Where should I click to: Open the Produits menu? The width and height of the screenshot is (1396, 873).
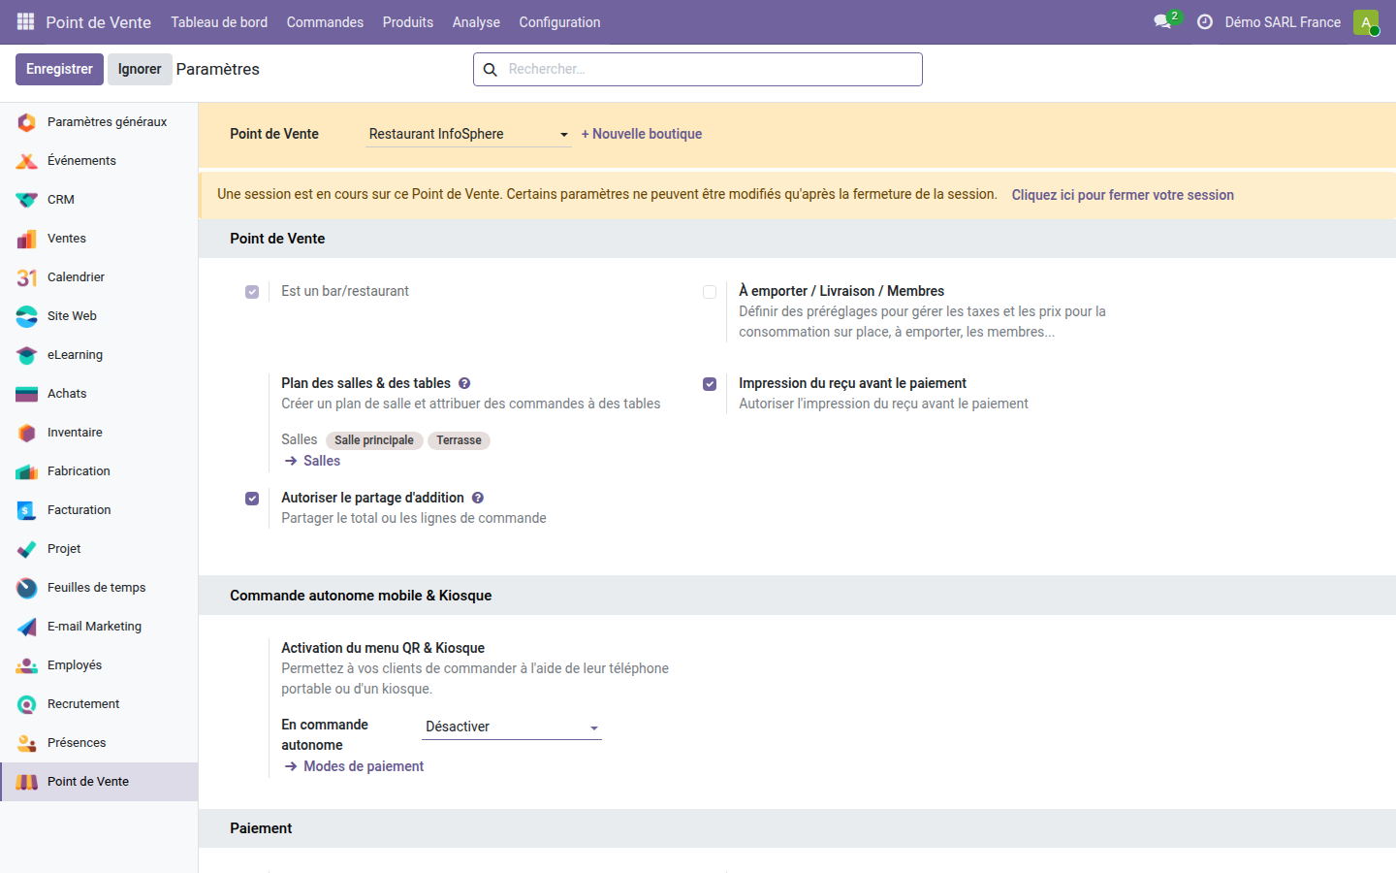(408, 22)
